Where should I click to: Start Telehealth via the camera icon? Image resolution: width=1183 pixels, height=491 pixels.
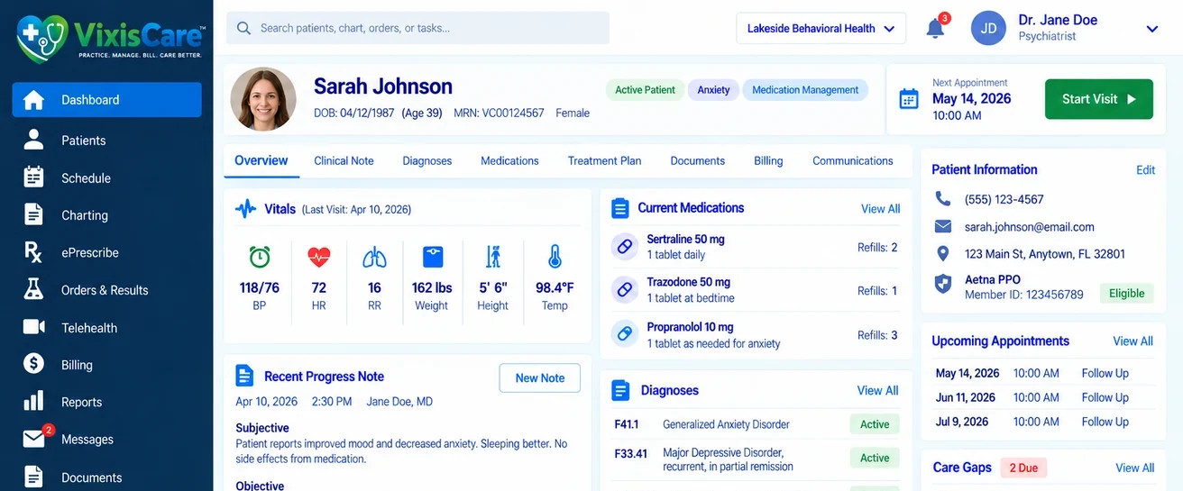pyautogui.click(x=33, y=327)
